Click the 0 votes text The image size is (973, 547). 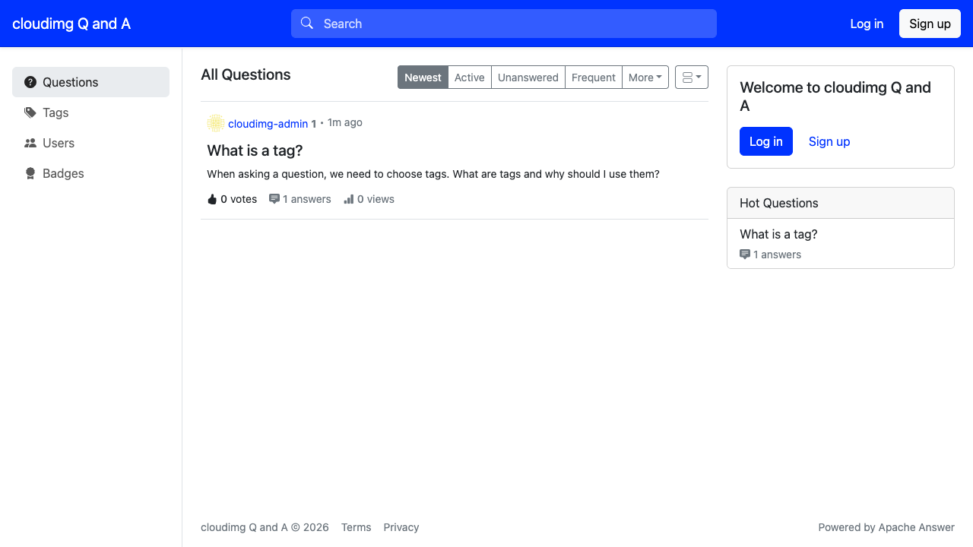[239, 199]
